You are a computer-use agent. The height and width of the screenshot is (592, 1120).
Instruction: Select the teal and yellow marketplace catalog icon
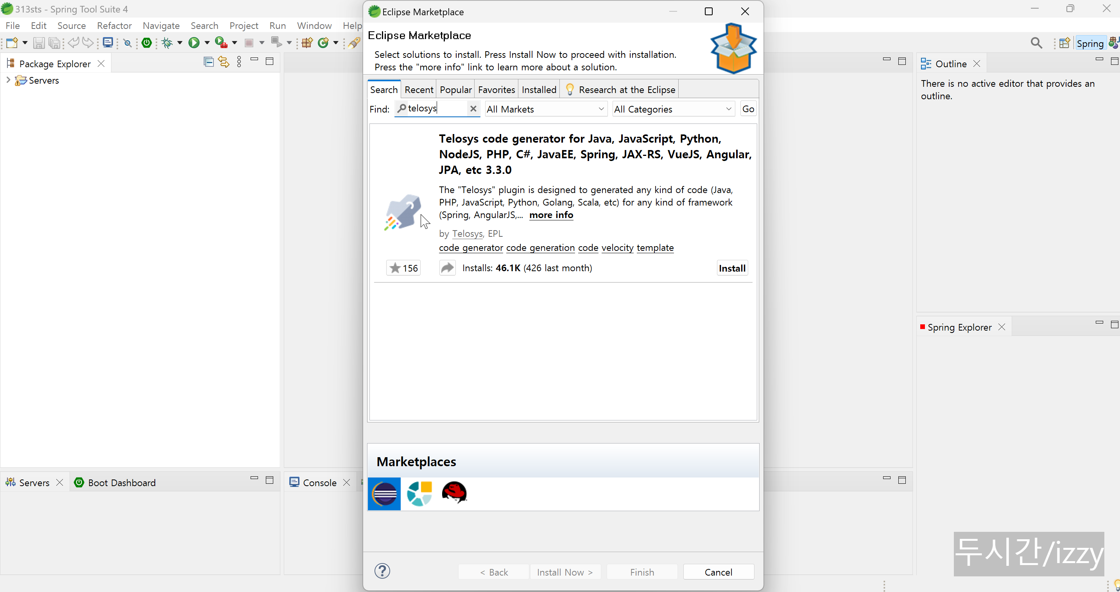pyautogui.click(x=419, y=494)
